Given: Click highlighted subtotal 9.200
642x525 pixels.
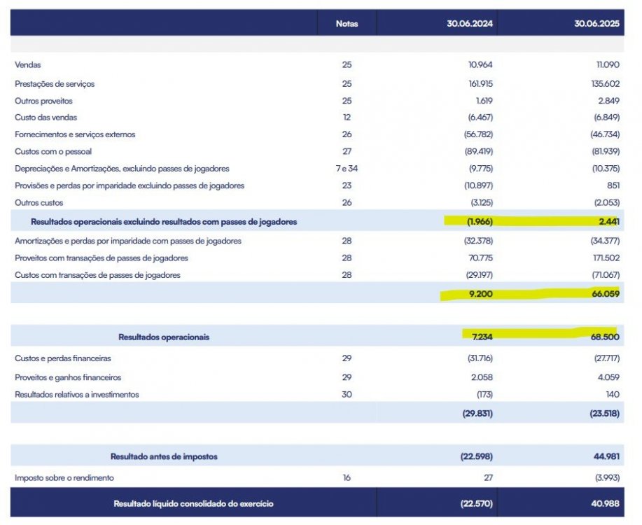Looking at the screenshot, I should (481, 294).
